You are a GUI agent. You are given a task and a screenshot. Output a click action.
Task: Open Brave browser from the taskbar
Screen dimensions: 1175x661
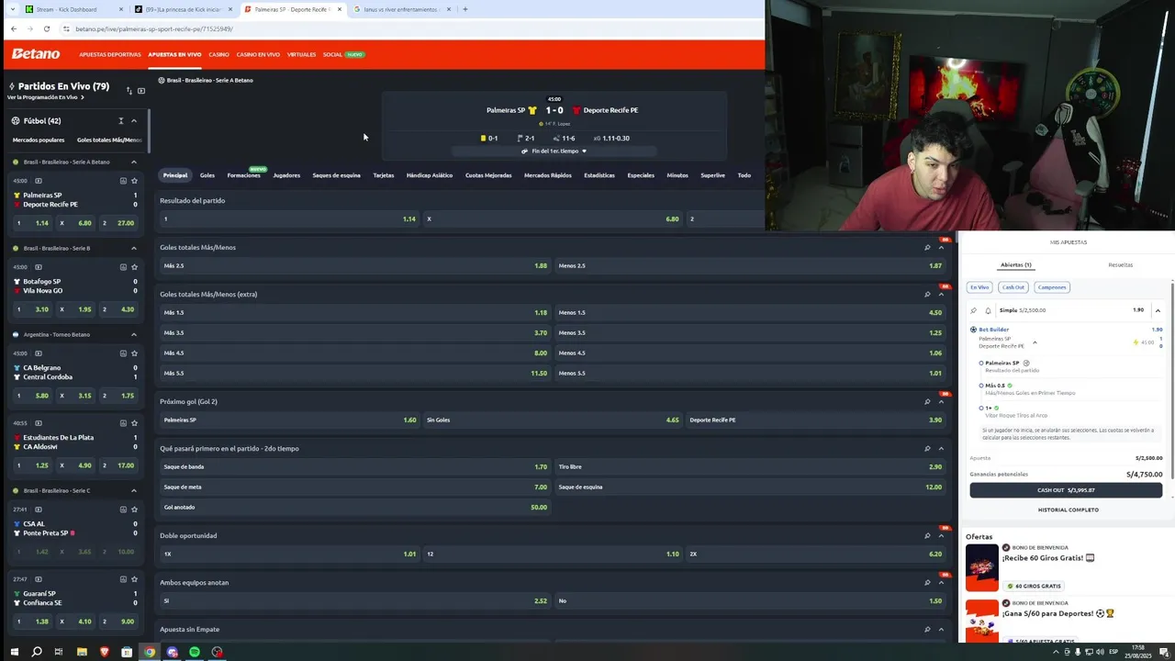pyautogui.click(x=104, y=652)
